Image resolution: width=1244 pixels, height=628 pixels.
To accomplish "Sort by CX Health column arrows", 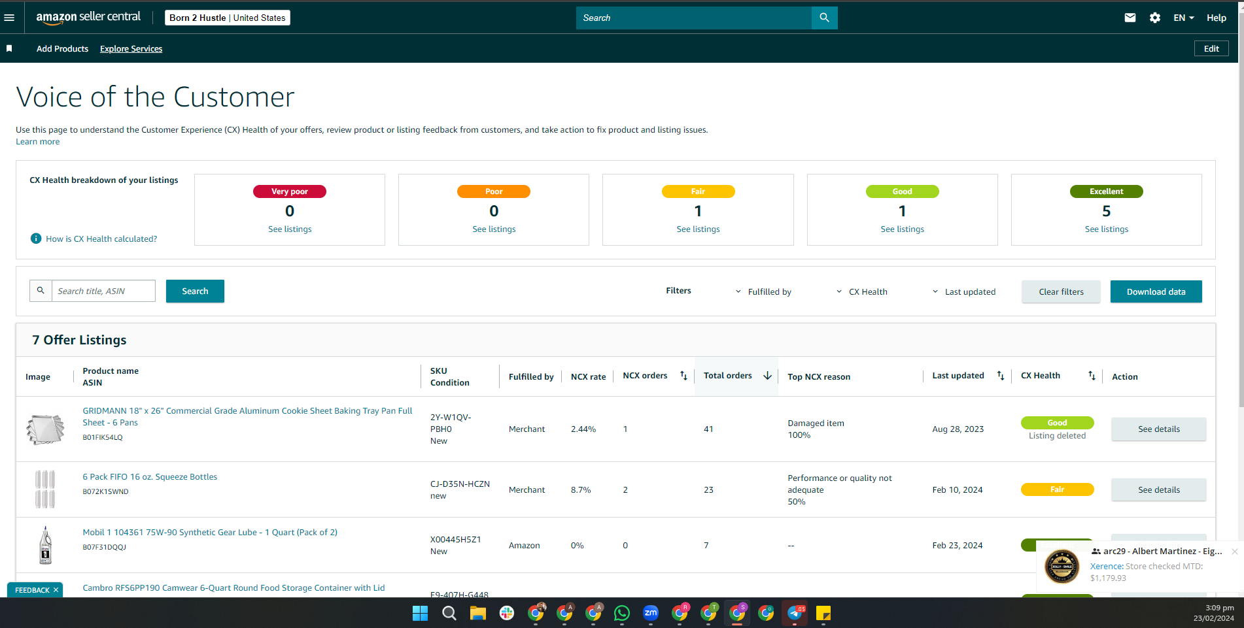I will click(1092, 376).
